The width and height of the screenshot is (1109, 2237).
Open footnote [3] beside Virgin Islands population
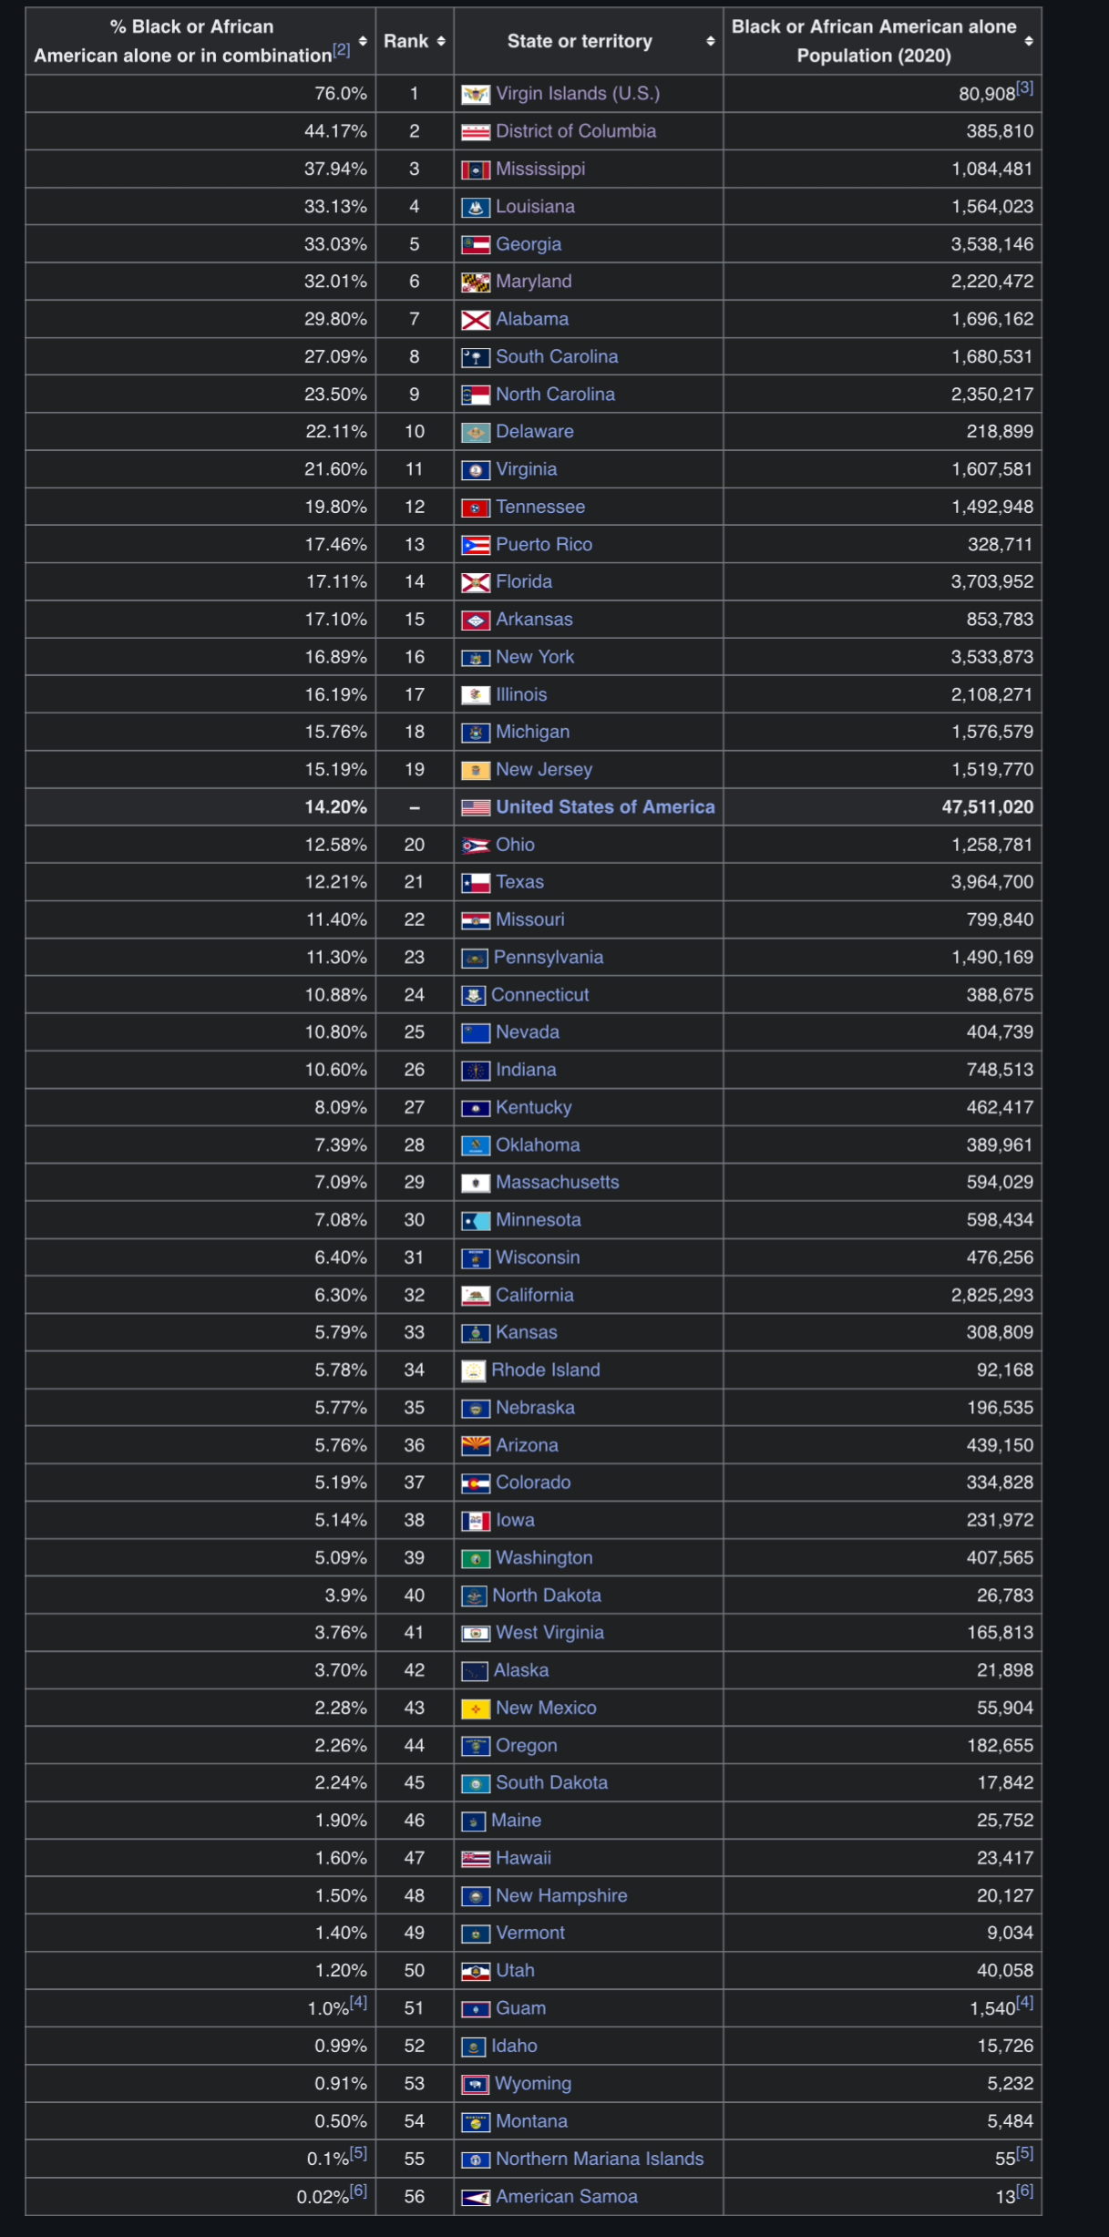(x=1024, y=87)
